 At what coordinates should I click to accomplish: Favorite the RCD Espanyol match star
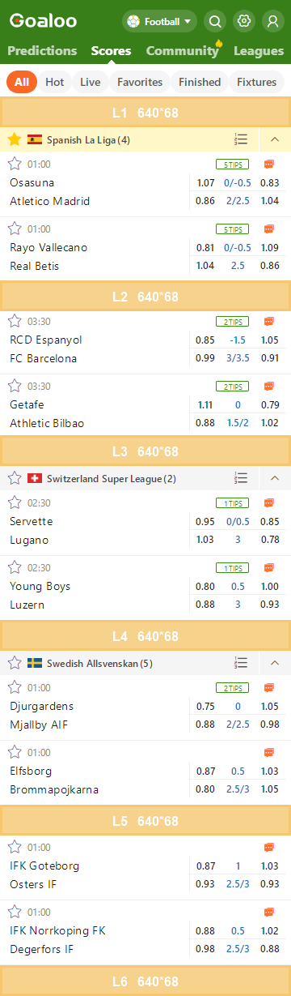tap(14, 321)
